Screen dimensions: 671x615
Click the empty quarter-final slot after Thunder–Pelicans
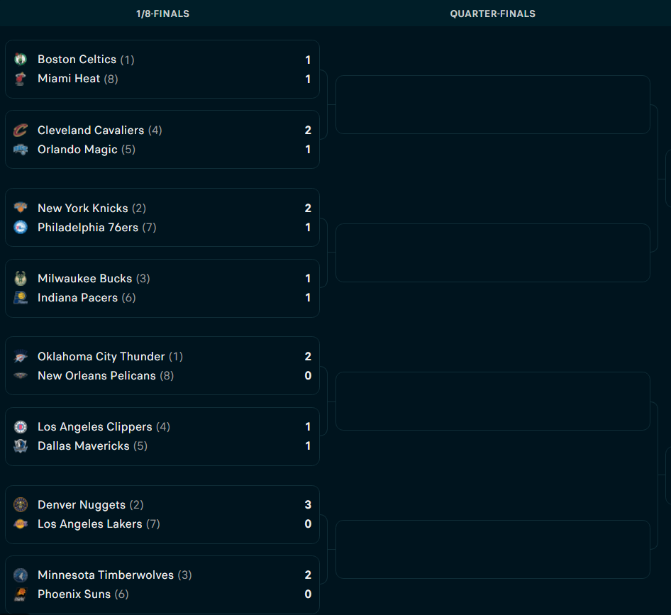click(x=492, y=401)
